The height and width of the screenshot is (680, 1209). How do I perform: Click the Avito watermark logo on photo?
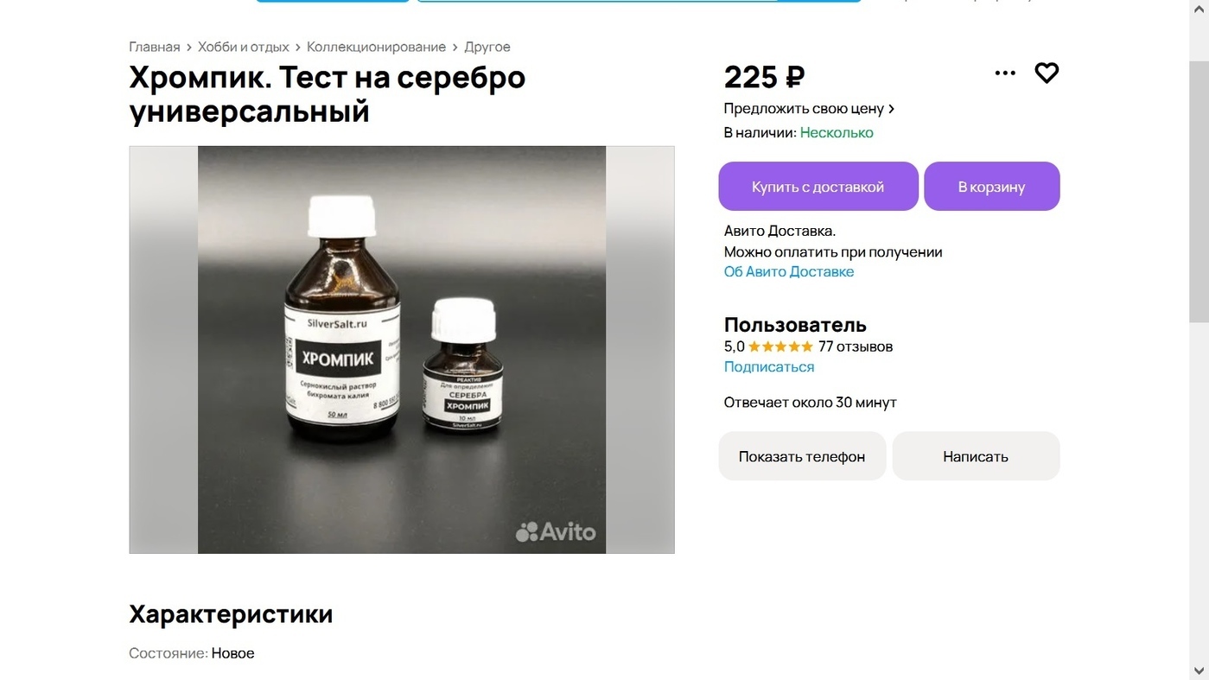pos(556,532)
